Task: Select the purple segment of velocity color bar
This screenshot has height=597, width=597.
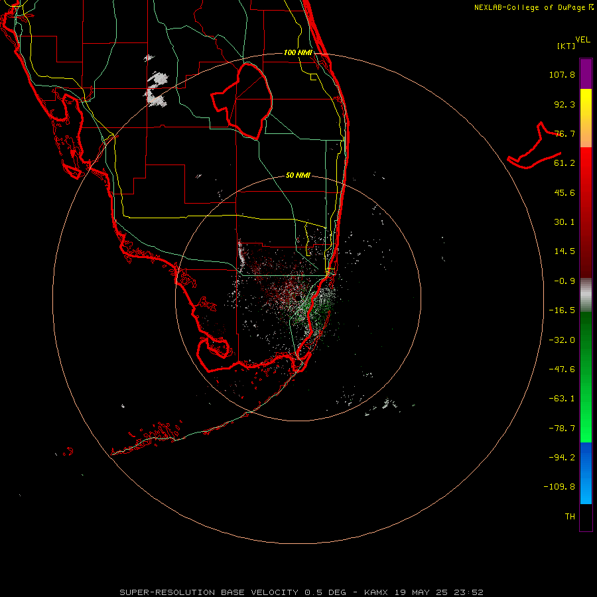Action: point(586,74)
